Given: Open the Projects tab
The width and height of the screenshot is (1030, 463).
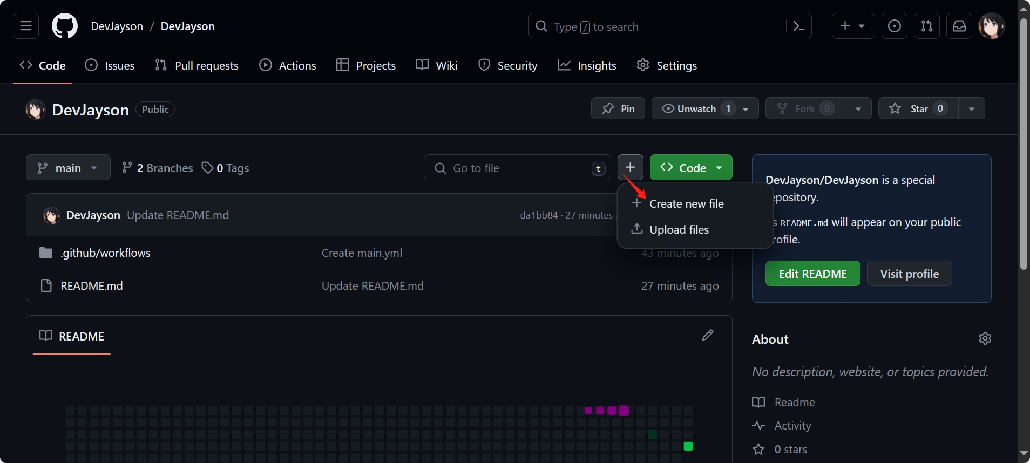Looking at the screenshot, I should [x=366, y=65].
